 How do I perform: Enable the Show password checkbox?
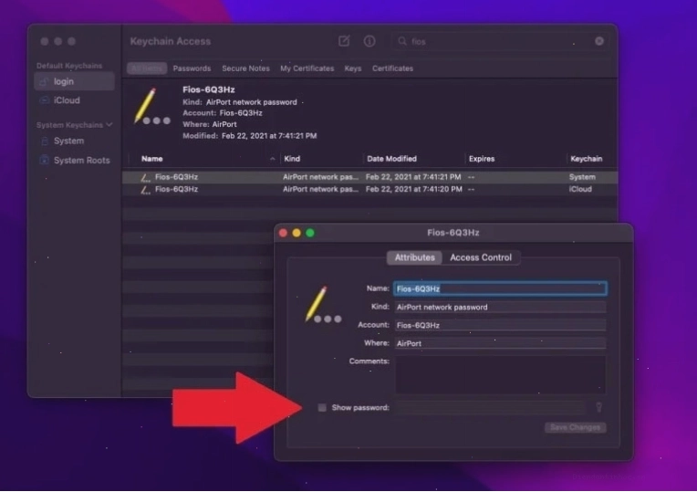click(322, 407)
